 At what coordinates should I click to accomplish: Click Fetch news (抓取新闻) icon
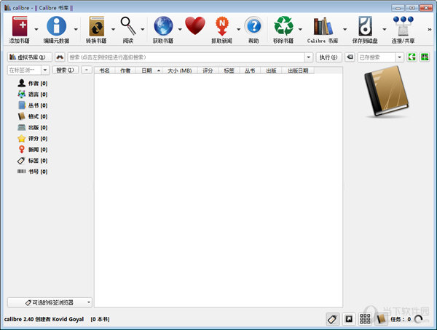222,26
